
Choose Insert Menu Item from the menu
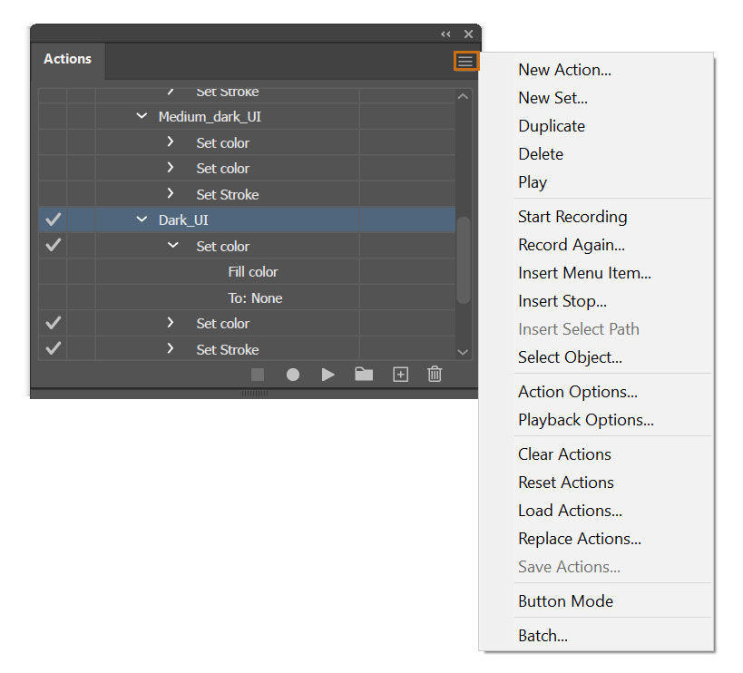click(x=584, y=272)
